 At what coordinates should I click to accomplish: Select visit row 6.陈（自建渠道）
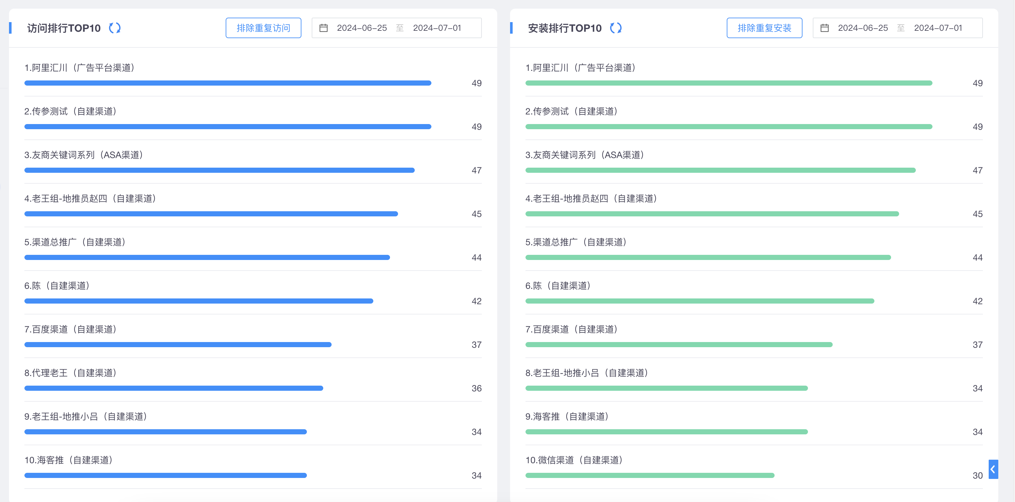(253, 293)
